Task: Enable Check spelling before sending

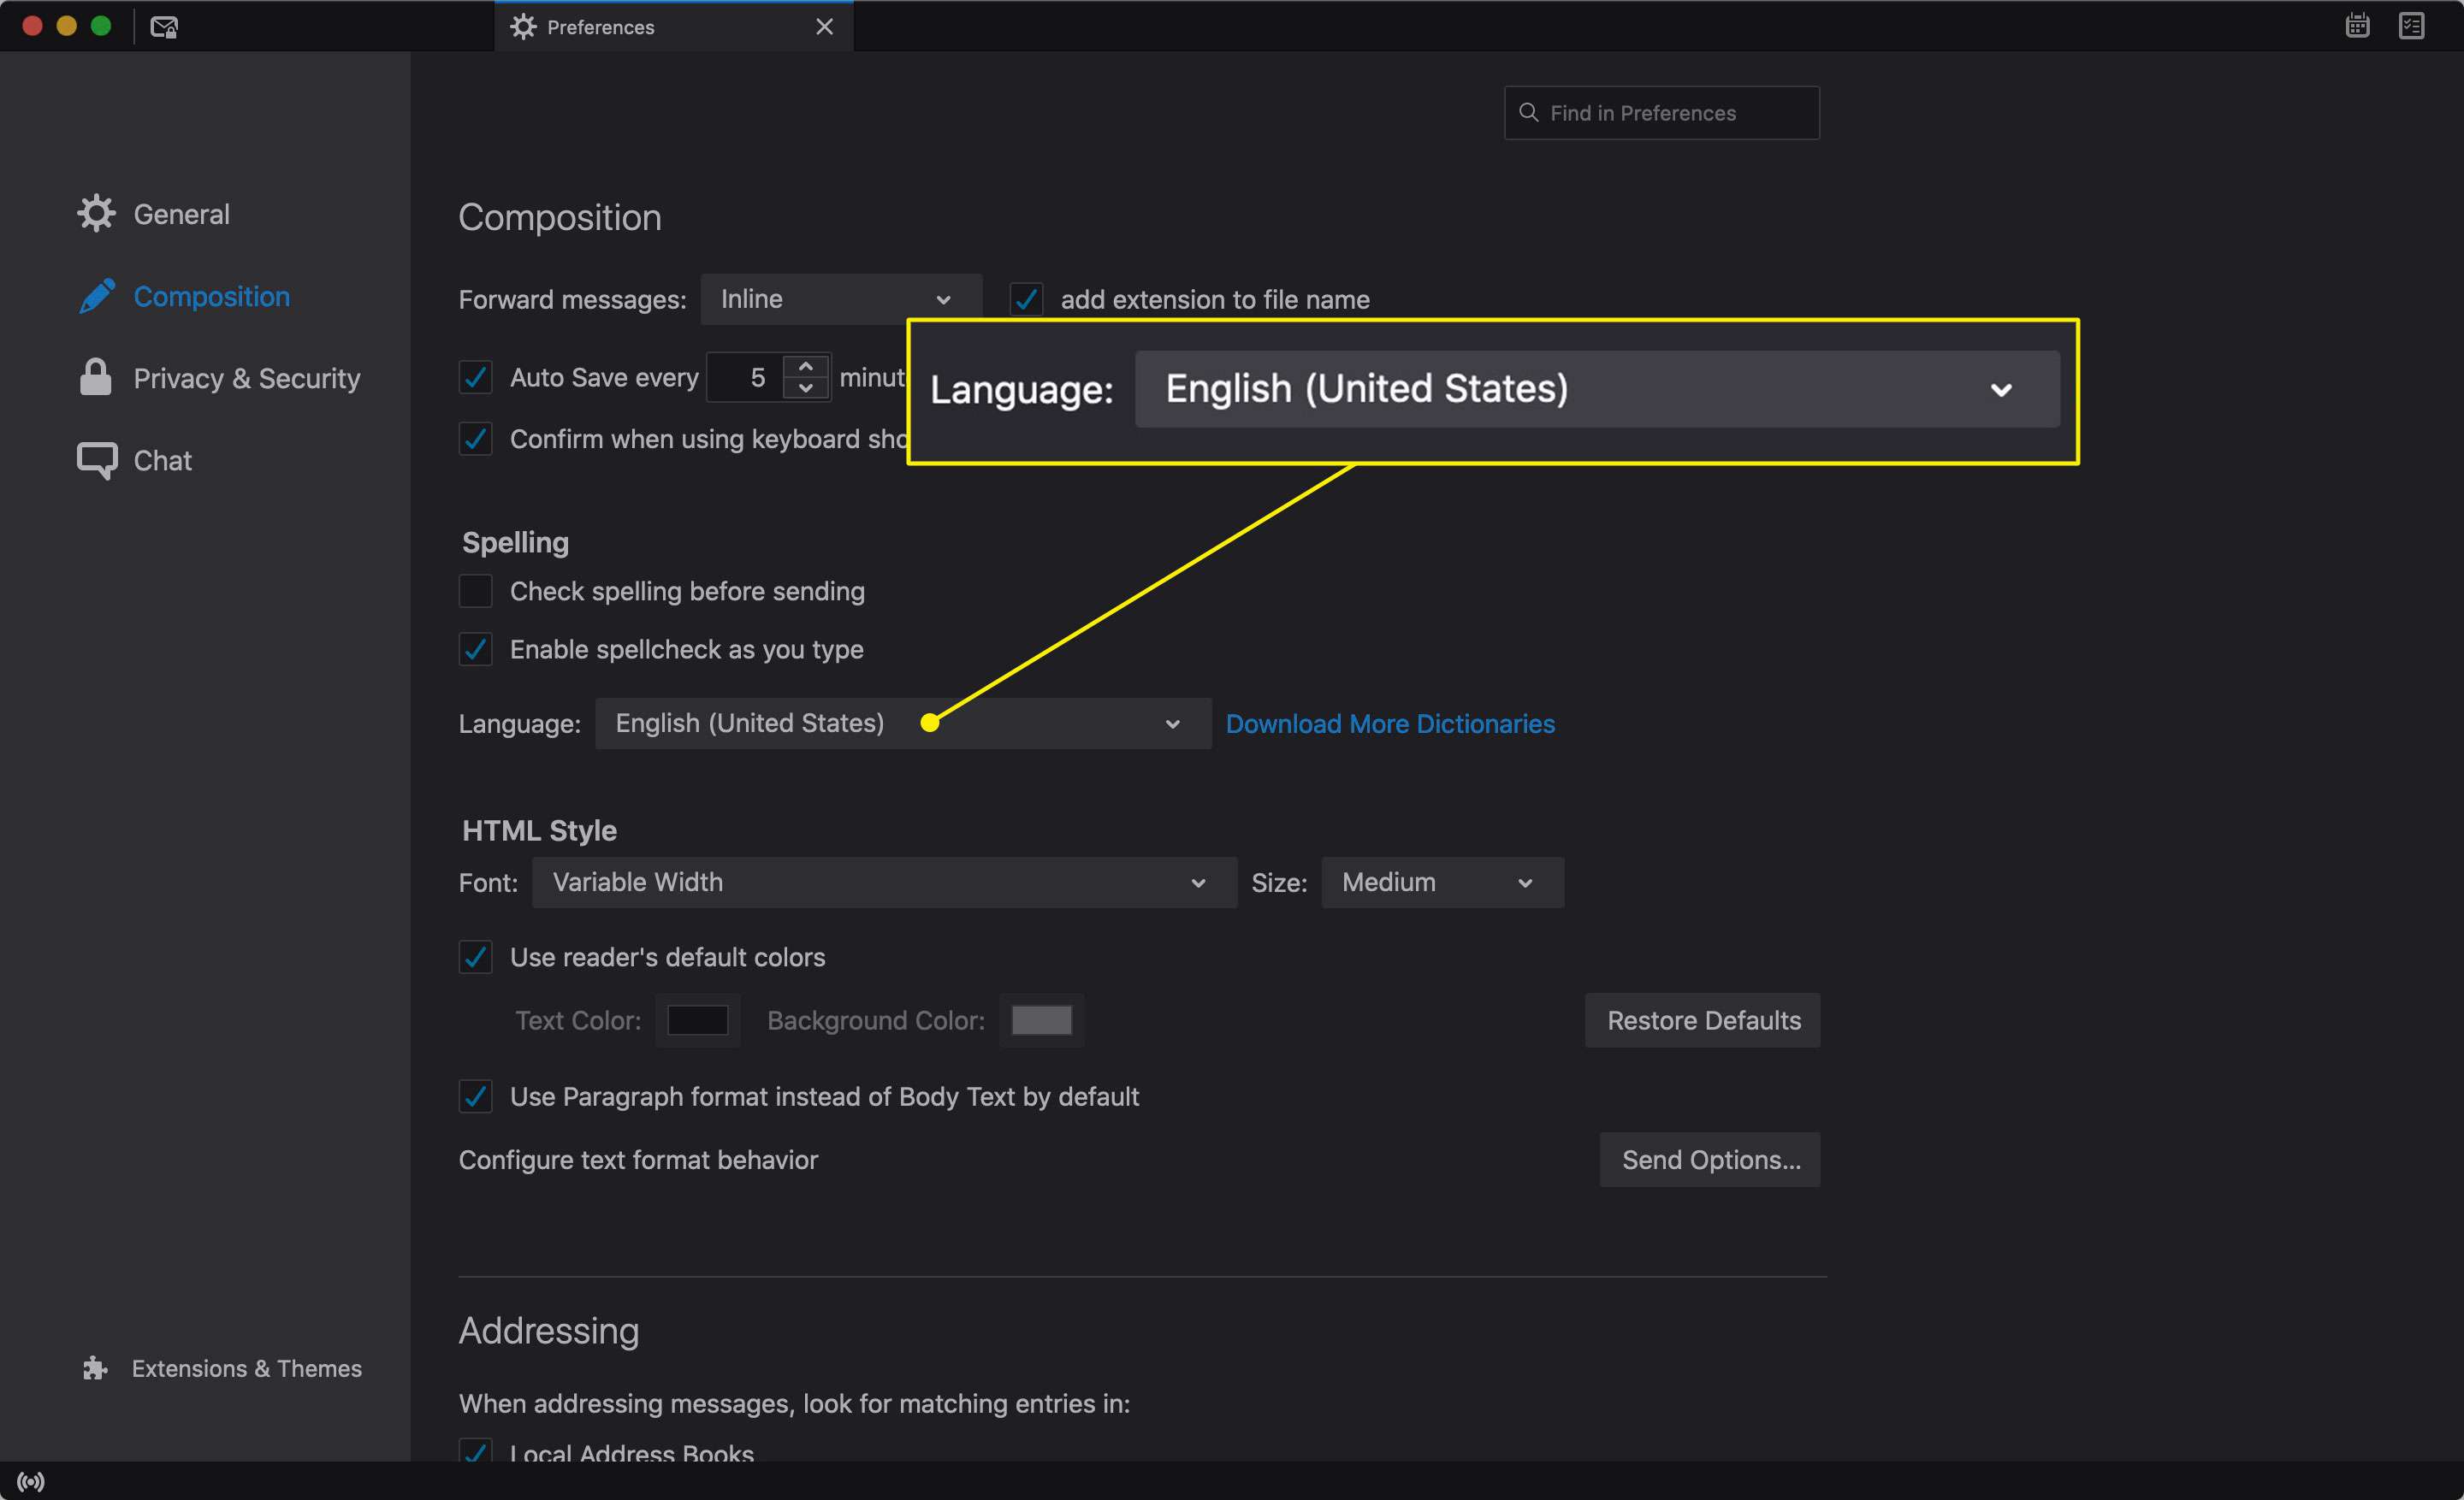Action: [475, 591]
